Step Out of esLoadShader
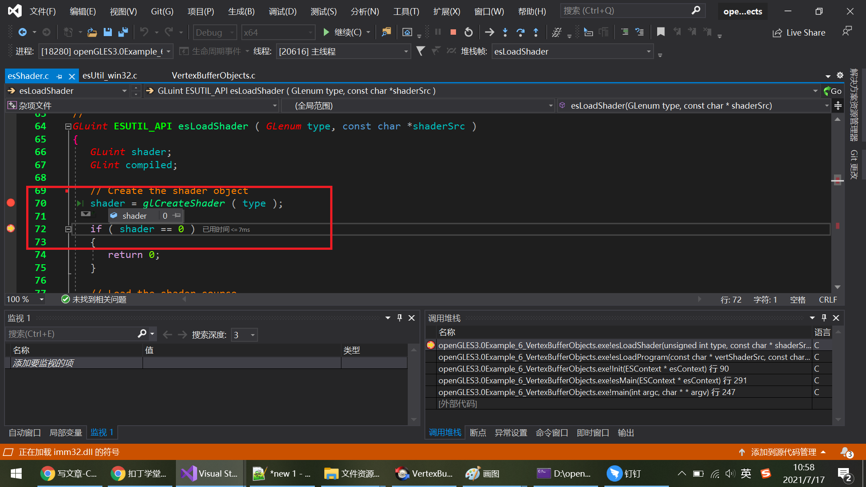 [x=536, y=32]
